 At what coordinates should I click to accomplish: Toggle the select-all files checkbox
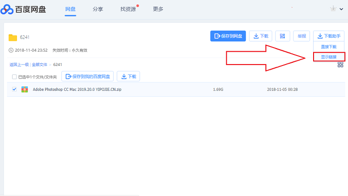tap(14, 77)
